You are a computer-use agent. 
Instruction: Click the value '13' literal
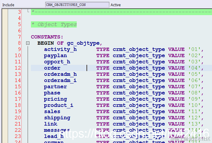(194, 124)
